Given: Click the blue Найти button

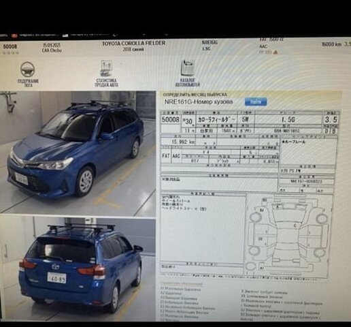Looking at the screenshot, I should click(x=256, y=102).
